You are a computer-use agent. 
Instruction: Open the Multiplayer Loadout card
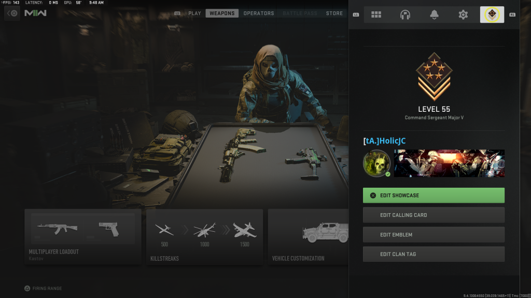pyautogui.click(x=83, y=236)
